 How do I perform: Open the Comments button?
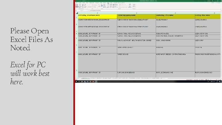[x=218, y=3]
